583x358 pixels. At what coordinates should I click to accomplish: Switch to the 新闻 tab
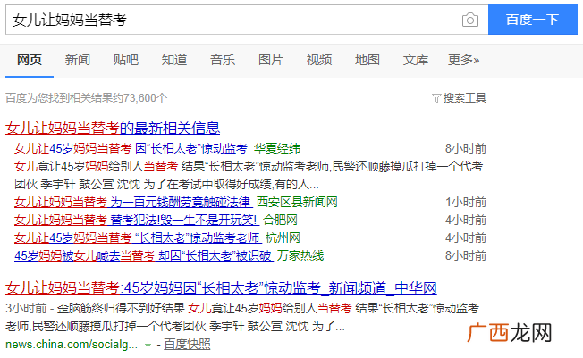77,60
